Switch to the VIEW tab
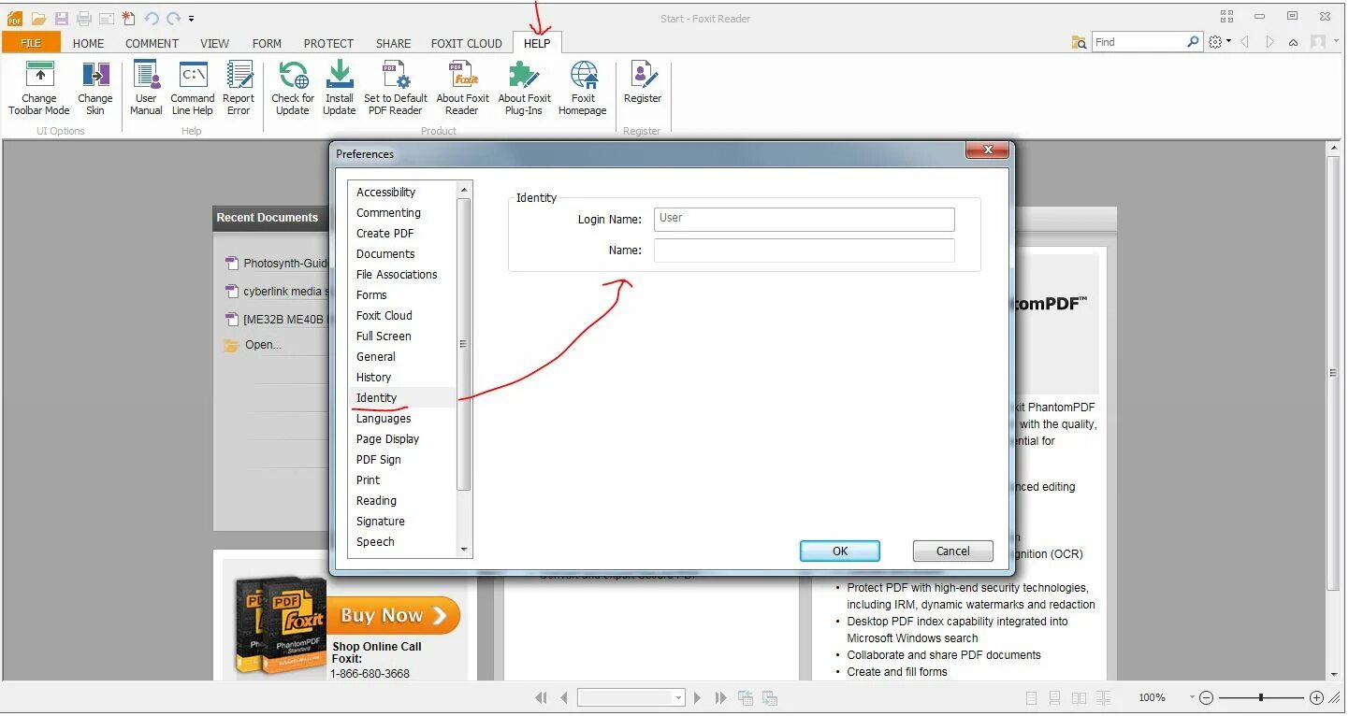This screenshot has width=1349, height=716. click(x=214, y=43)
